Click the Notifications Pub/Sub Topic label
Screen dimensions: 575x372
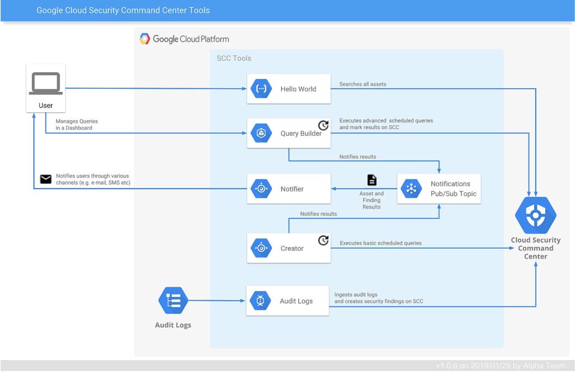click(454, 189)
